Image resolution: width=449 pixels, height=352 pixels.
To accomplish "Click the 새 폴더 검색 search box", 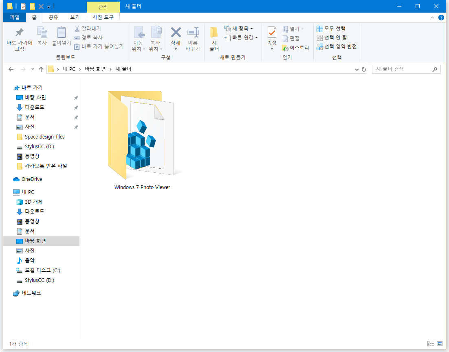I will coord(406,69).
